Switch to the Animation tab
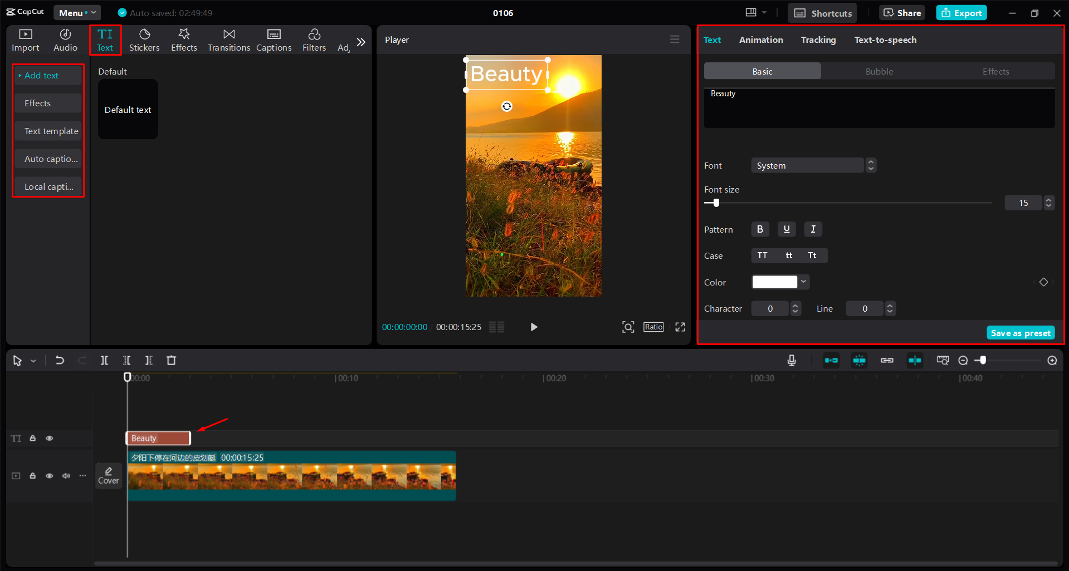Screen dimensions: 1069x571 coord(760,40)
